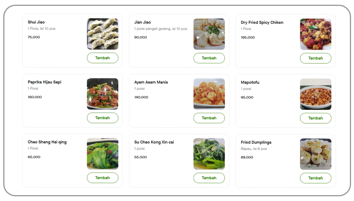Click the Fried Dumplings thumbnail

coord(315,154)
